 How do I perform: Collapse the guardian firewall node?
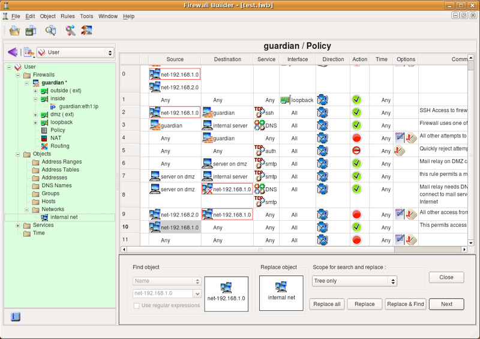pyautogui.click(x=27, y=83)
